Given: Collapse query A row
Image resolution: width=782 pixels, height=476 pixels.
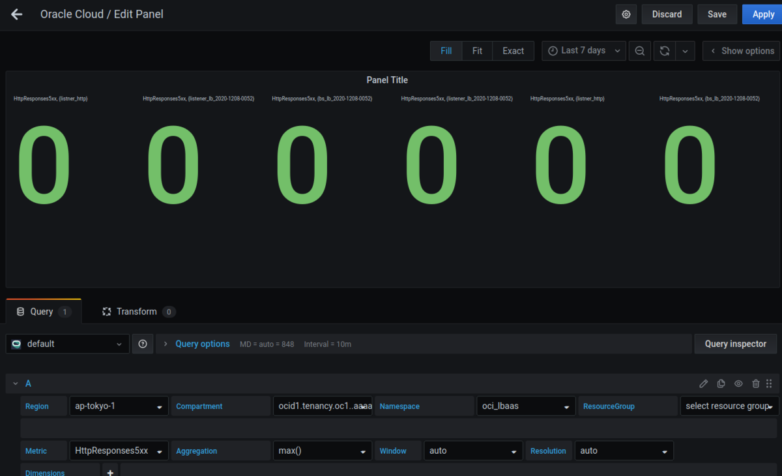Looking at the screenshot, I should click(x=16, y=383).
